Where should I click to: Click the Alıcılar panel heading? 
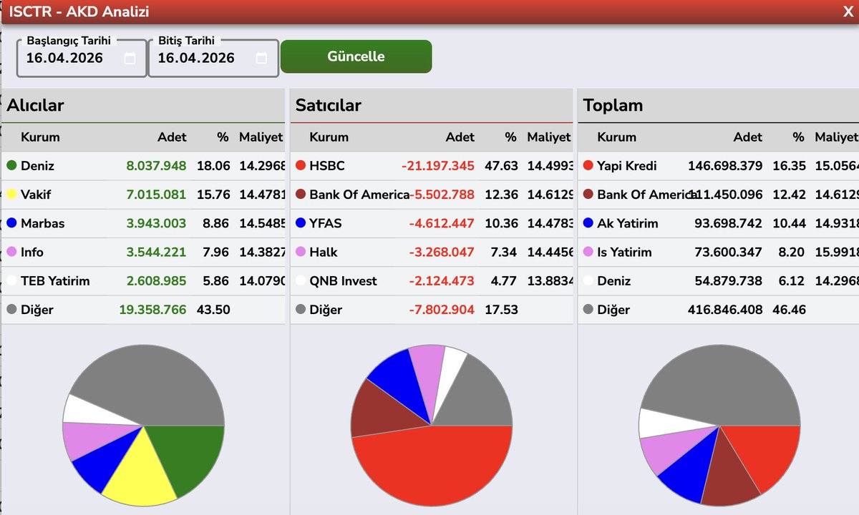click(35, 105)
